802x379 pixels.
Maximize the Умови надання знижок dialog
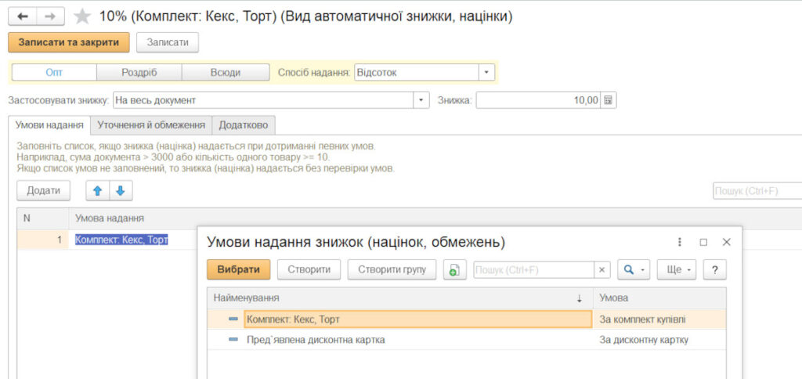coord(703,243)
